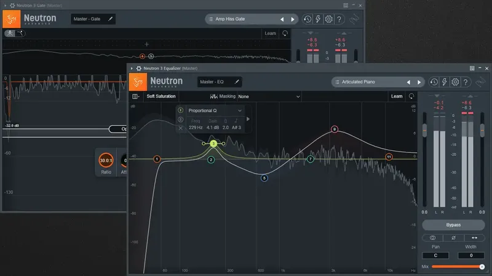492x276 pixels.
Task: Expand the Equalizer title bar triangle
Action: pos(132,68)
